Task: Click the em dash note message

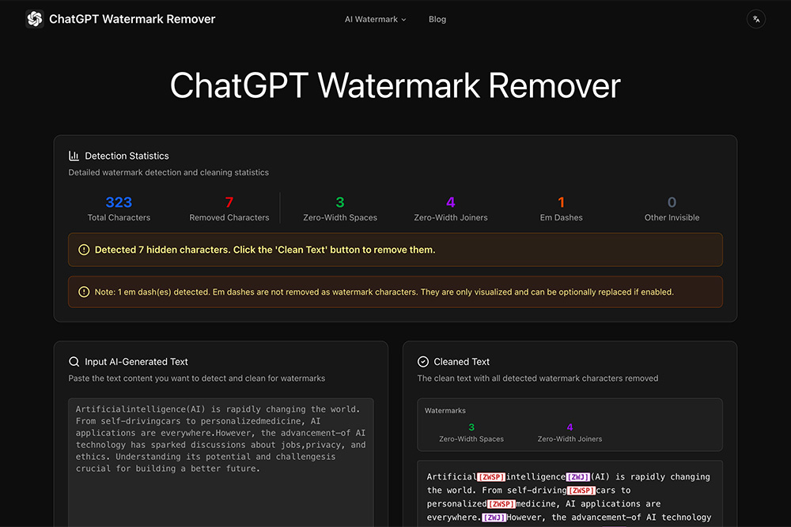Action: click(x=384, y=292)
